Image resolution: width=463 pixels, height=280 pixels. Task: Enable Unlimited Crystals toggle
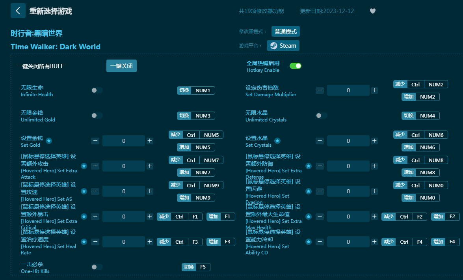[x=321, y=116]
